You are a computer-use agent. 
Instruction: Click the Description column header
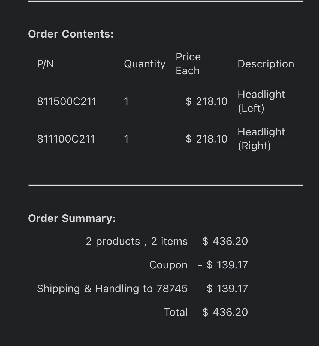coord(266,64)
